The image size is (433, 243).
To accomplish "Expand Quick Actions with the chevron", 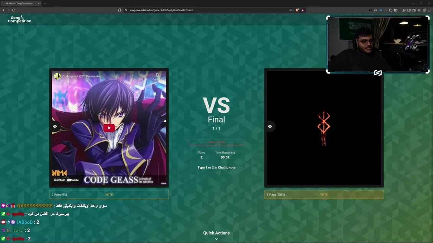I will pos(216,239).
